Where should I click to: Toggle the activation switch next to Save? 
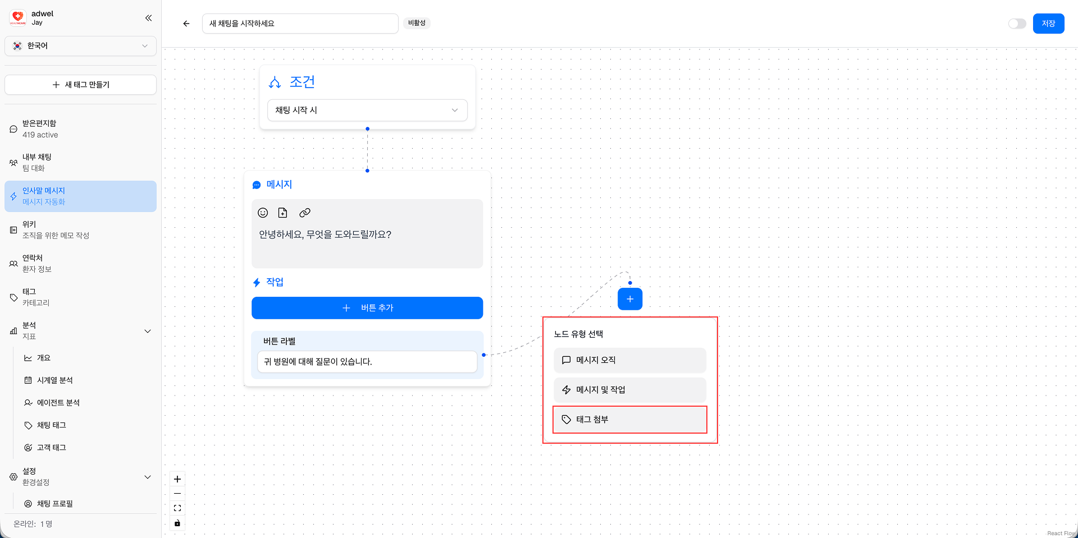(1017, 24)
